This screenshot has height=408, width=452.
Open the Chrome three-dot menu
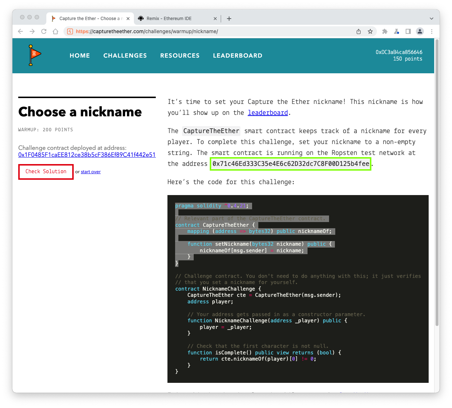pos(432,31)
